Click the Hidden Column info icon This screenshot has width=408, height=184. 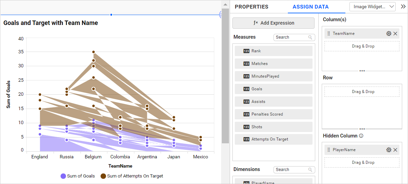pyautogui.click(x=361, y=136)
